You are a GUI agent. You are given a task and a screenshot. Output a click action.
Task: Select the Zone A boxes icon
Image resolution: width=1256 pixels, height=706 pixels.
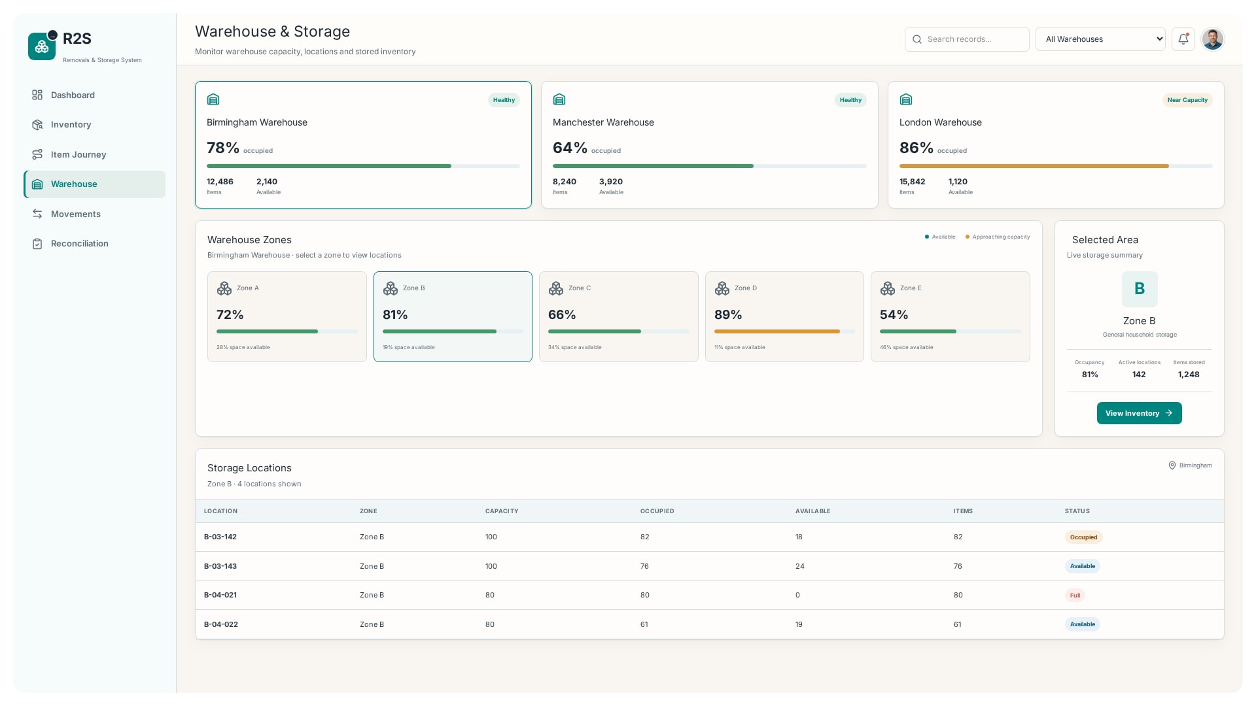[x=224, y=288]
